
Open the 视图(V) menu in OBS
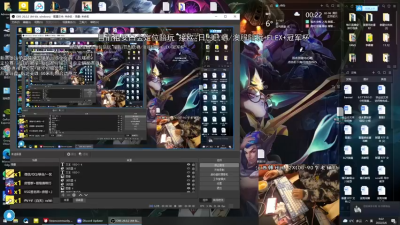(38, 22)
